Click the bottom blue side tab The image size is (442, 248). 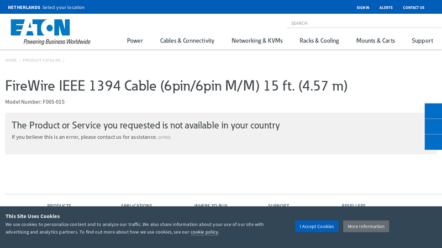[433, 142]
